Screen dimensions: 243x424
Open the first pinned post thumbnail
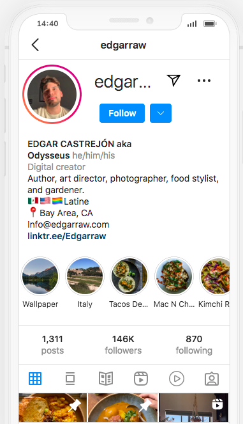(53, 408)
